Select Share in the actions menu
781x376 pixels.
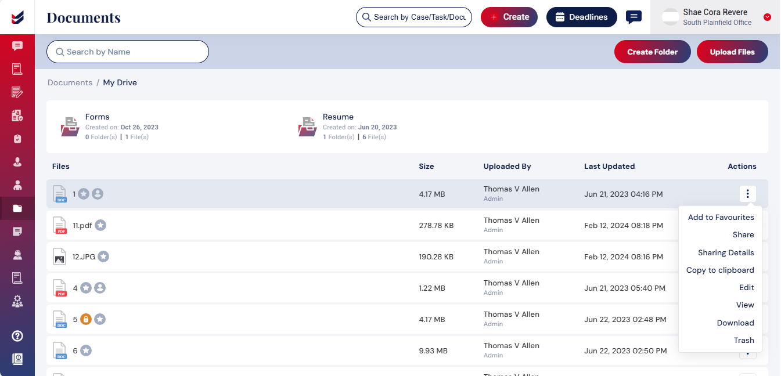tap(743, 235)
